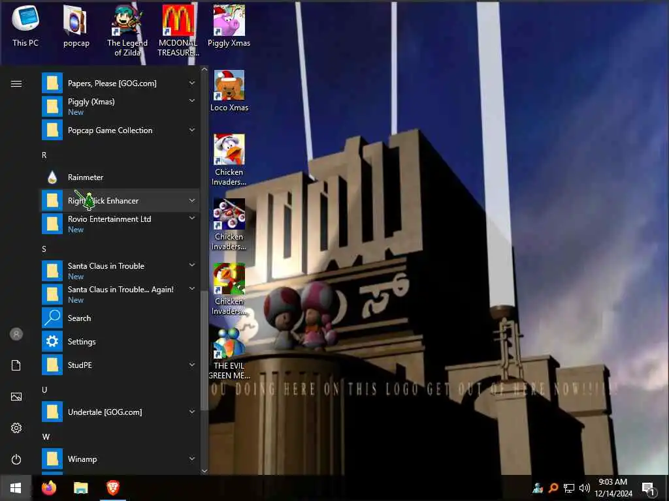Click the scroll up arrow of app list

click(x=204, y=69)
